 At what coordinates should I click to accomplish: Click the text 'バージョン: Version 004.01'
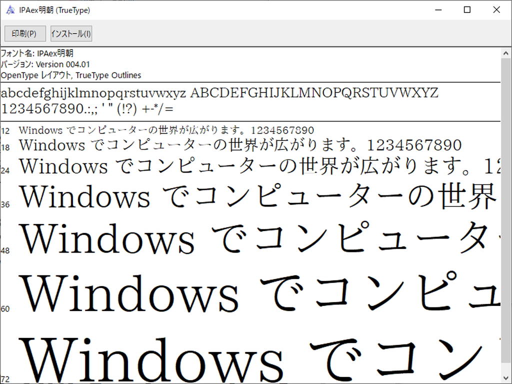(x=45, y=64)
